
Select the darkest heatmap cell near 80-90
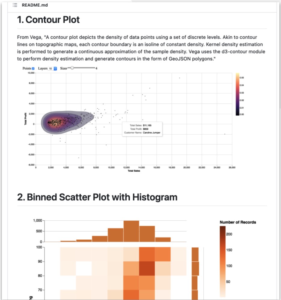pos(147,268)
